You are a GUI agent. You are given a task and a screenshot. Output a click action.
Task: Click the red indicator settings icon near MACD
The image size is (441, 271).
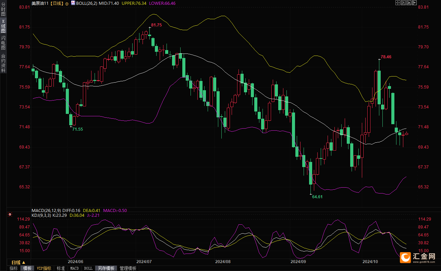coord(10,214)
